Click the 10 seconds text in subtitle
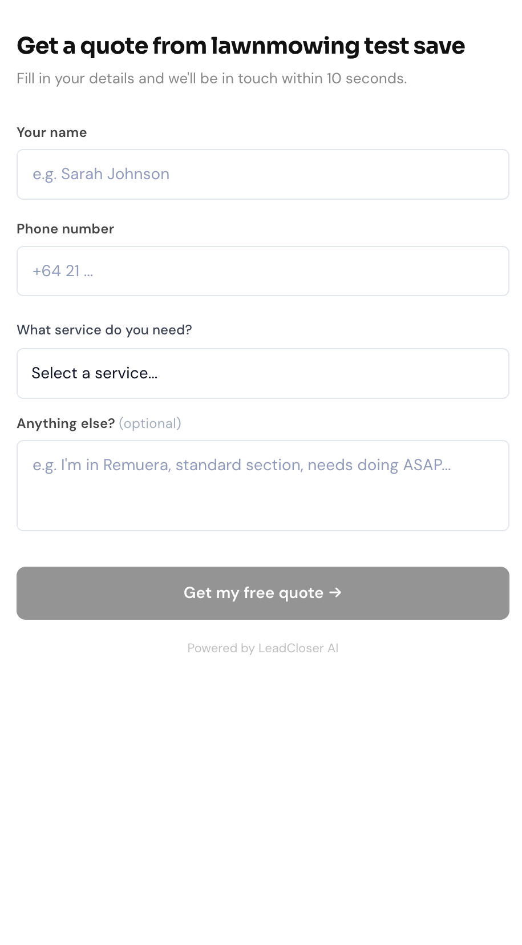The width and height of the screenshot is (522, 945). coord(366,78)
